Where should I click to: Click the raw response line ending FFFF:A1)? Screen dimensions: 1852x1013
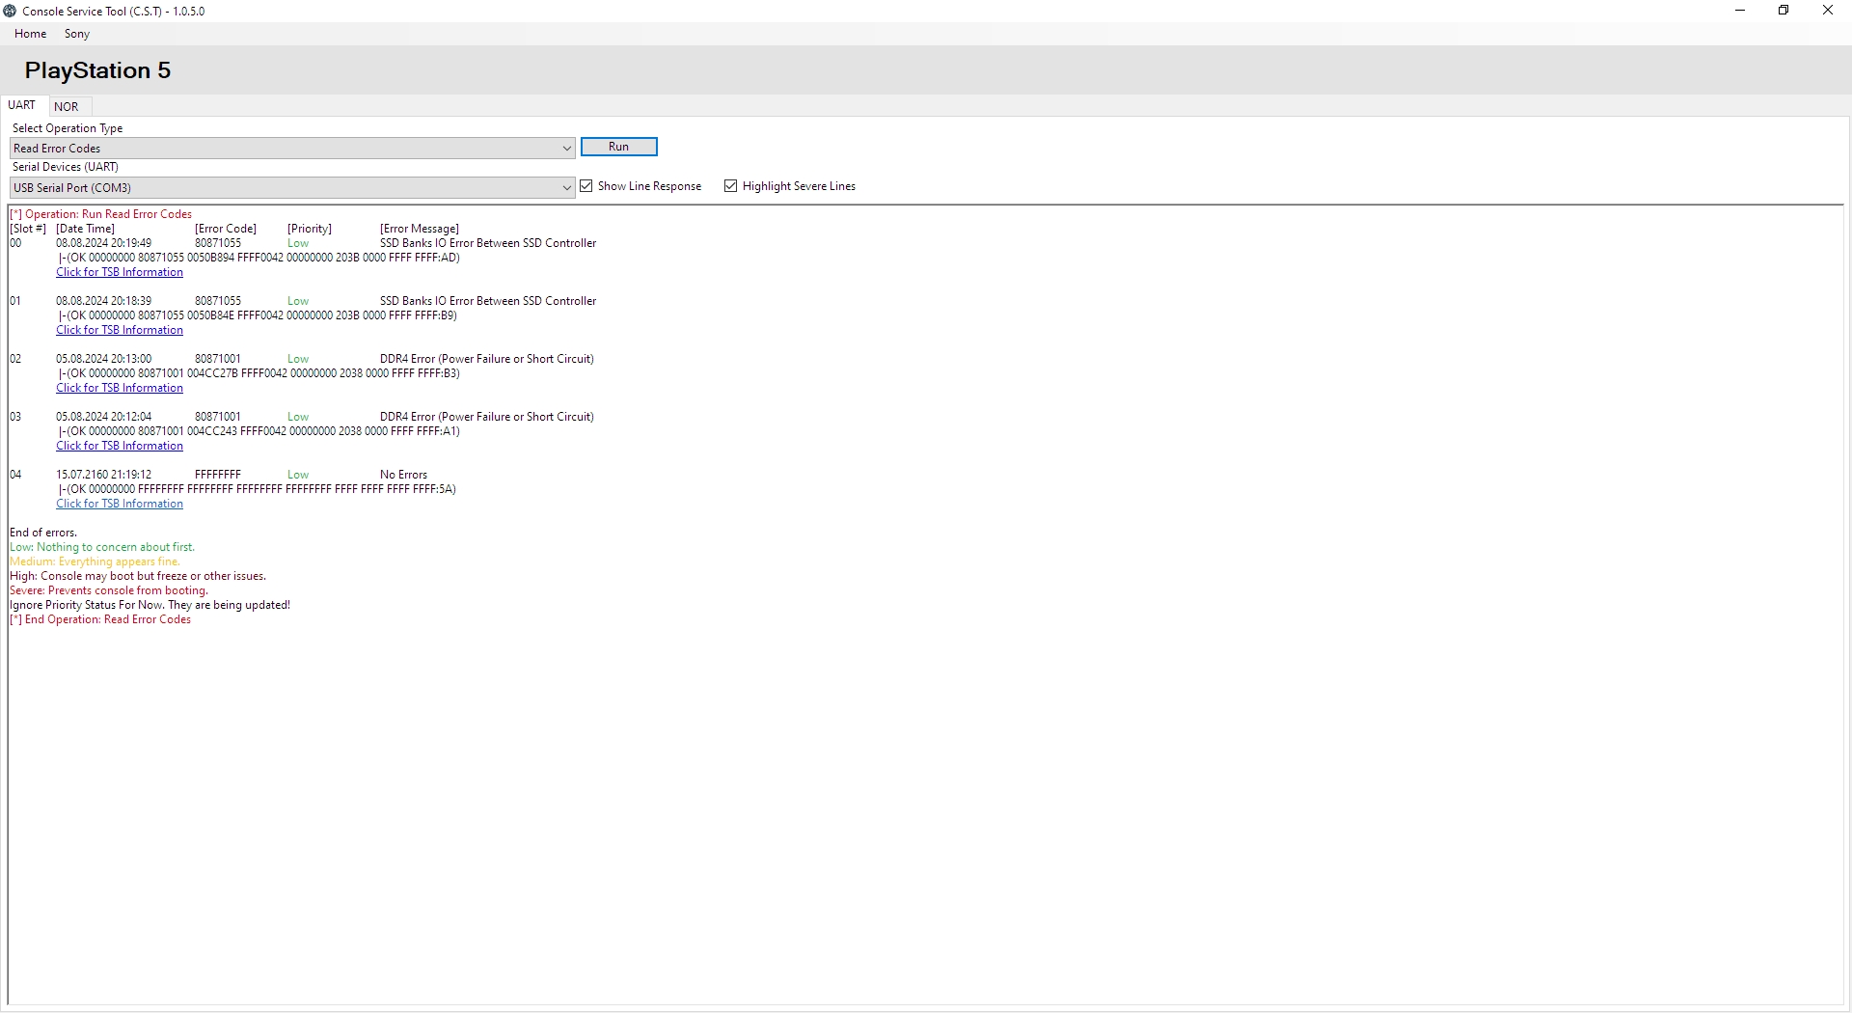259,431
